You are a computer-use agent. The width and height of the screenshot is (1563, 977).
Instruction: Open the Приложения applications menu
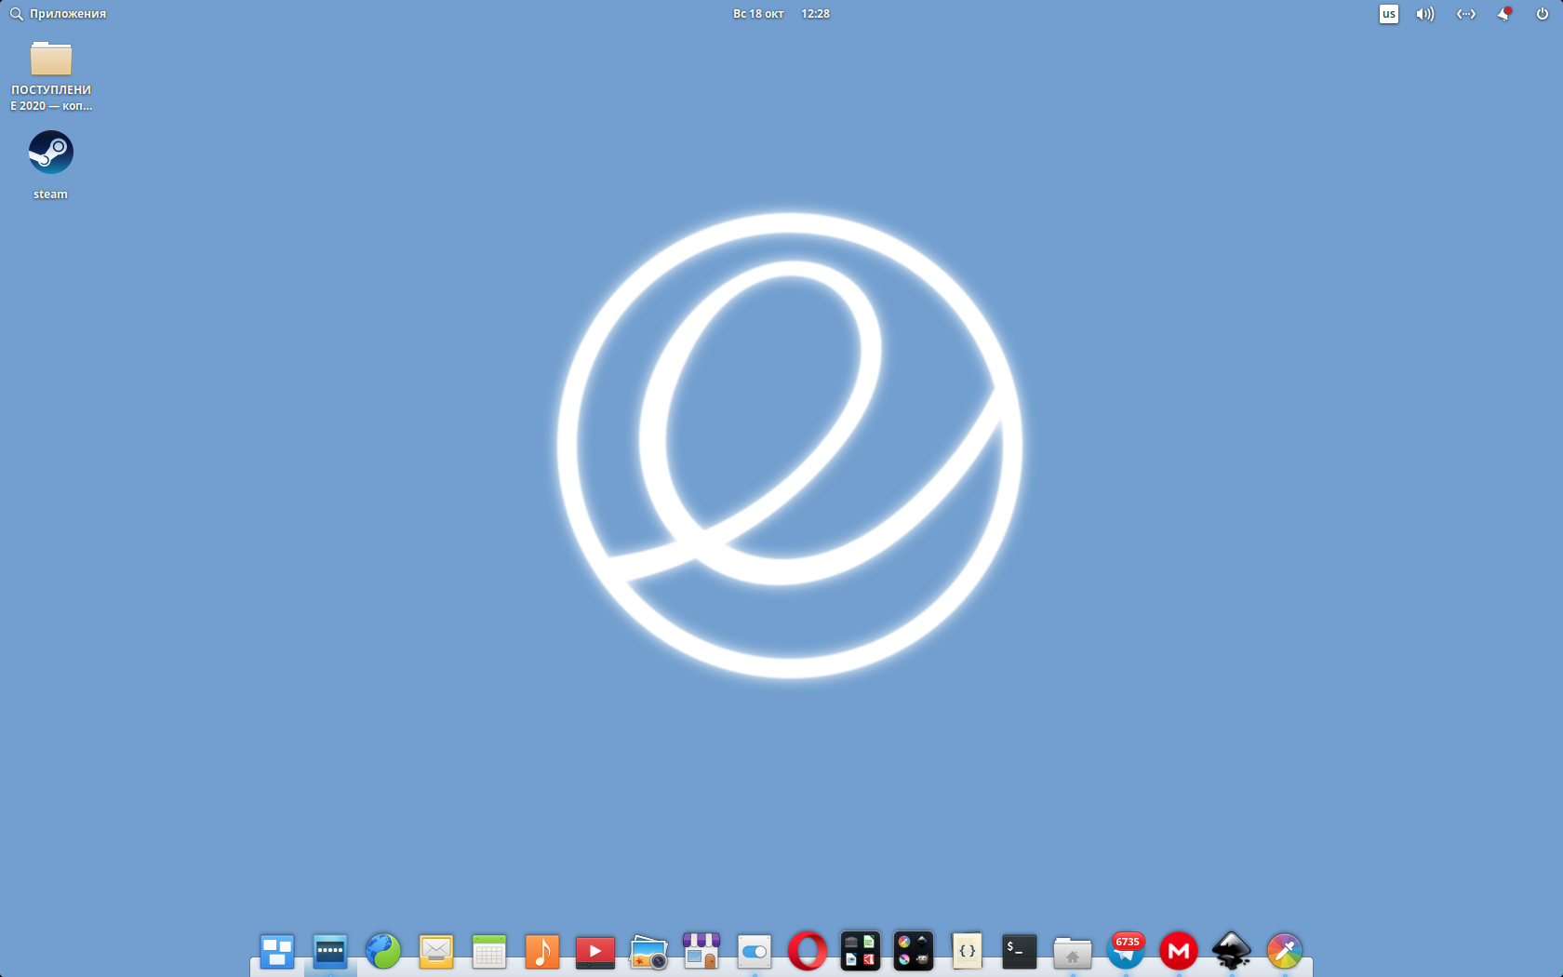[x=58, y=14]
